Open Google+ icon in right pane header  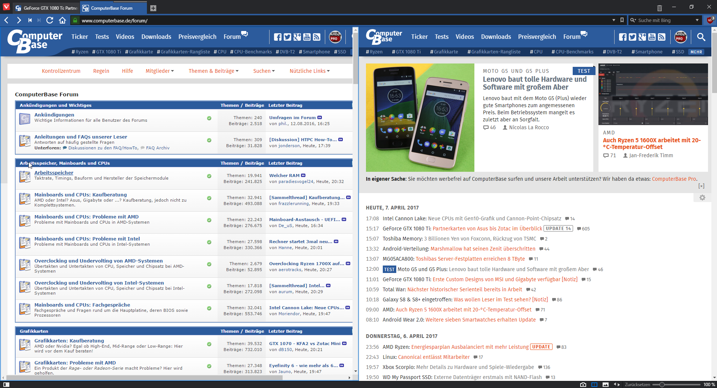click(x=642, y=37)
